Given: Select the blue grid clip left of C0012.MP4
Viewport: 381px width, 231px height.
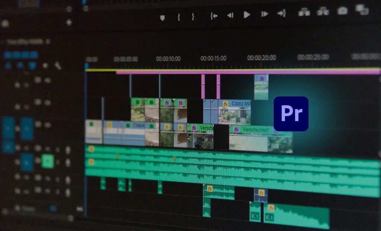Looking at the screenshot, I should coord(211,111).
